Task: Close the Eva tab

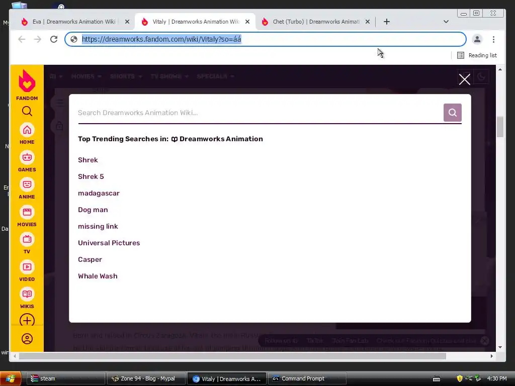Action: point(127,22)
